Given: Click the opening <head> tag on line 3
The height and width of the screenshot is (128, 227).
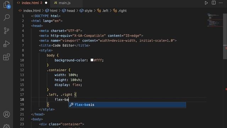Looking at the screenshot, I should 37,26.
